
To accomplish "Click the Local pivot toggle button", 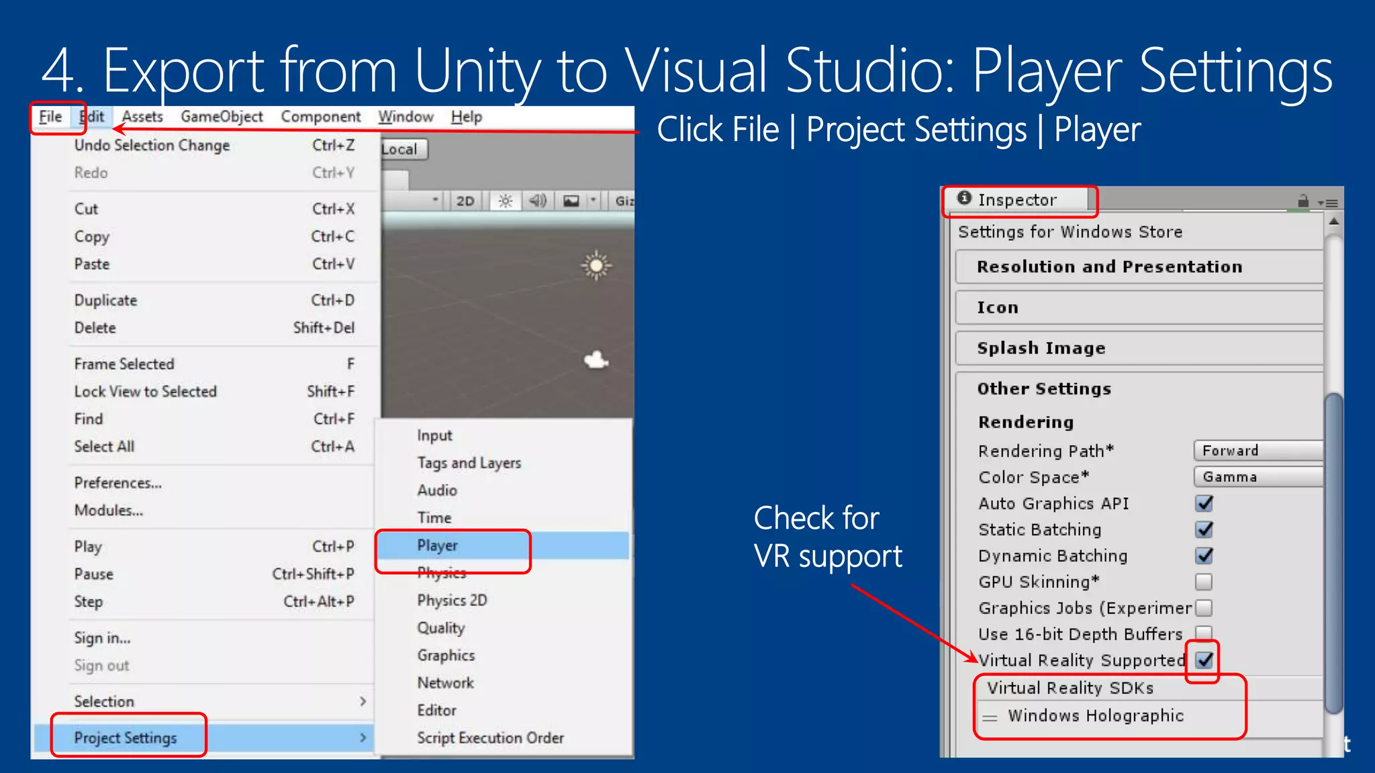I will [404, 150].
